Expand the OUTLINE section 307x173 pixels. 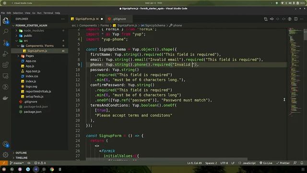(21, 153)
